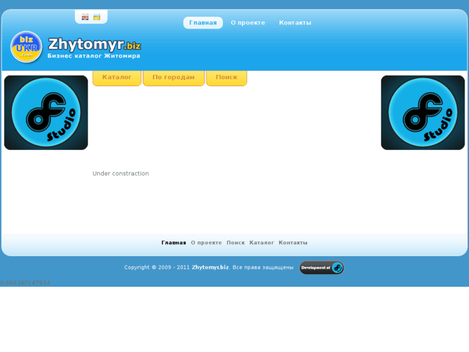Screen dimensions: 469x352
Task: Click the Development of studio badge
Action: point(322,267)
